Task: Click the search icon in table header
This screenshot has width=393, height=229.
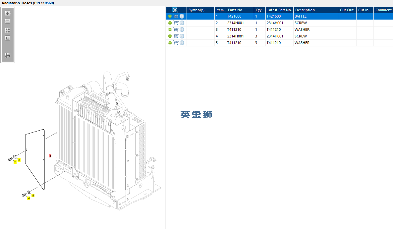Action: (175, 10)
